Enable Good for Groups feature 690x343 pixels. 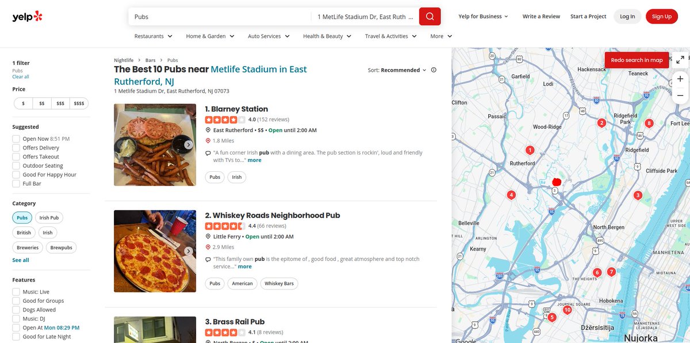point(16,300)
